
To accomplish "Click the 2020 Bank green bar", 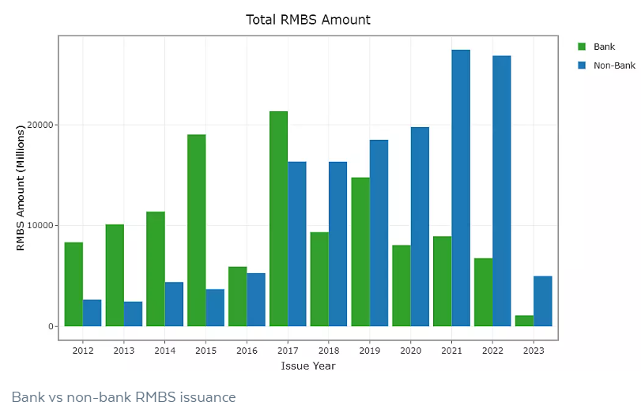I will pyautogui.click(x=402, y=285).
